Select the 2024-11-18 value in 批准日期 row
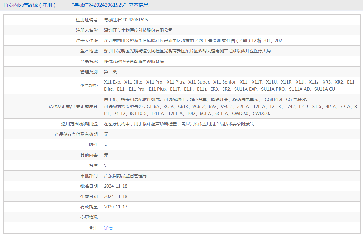 click(116, 186)
